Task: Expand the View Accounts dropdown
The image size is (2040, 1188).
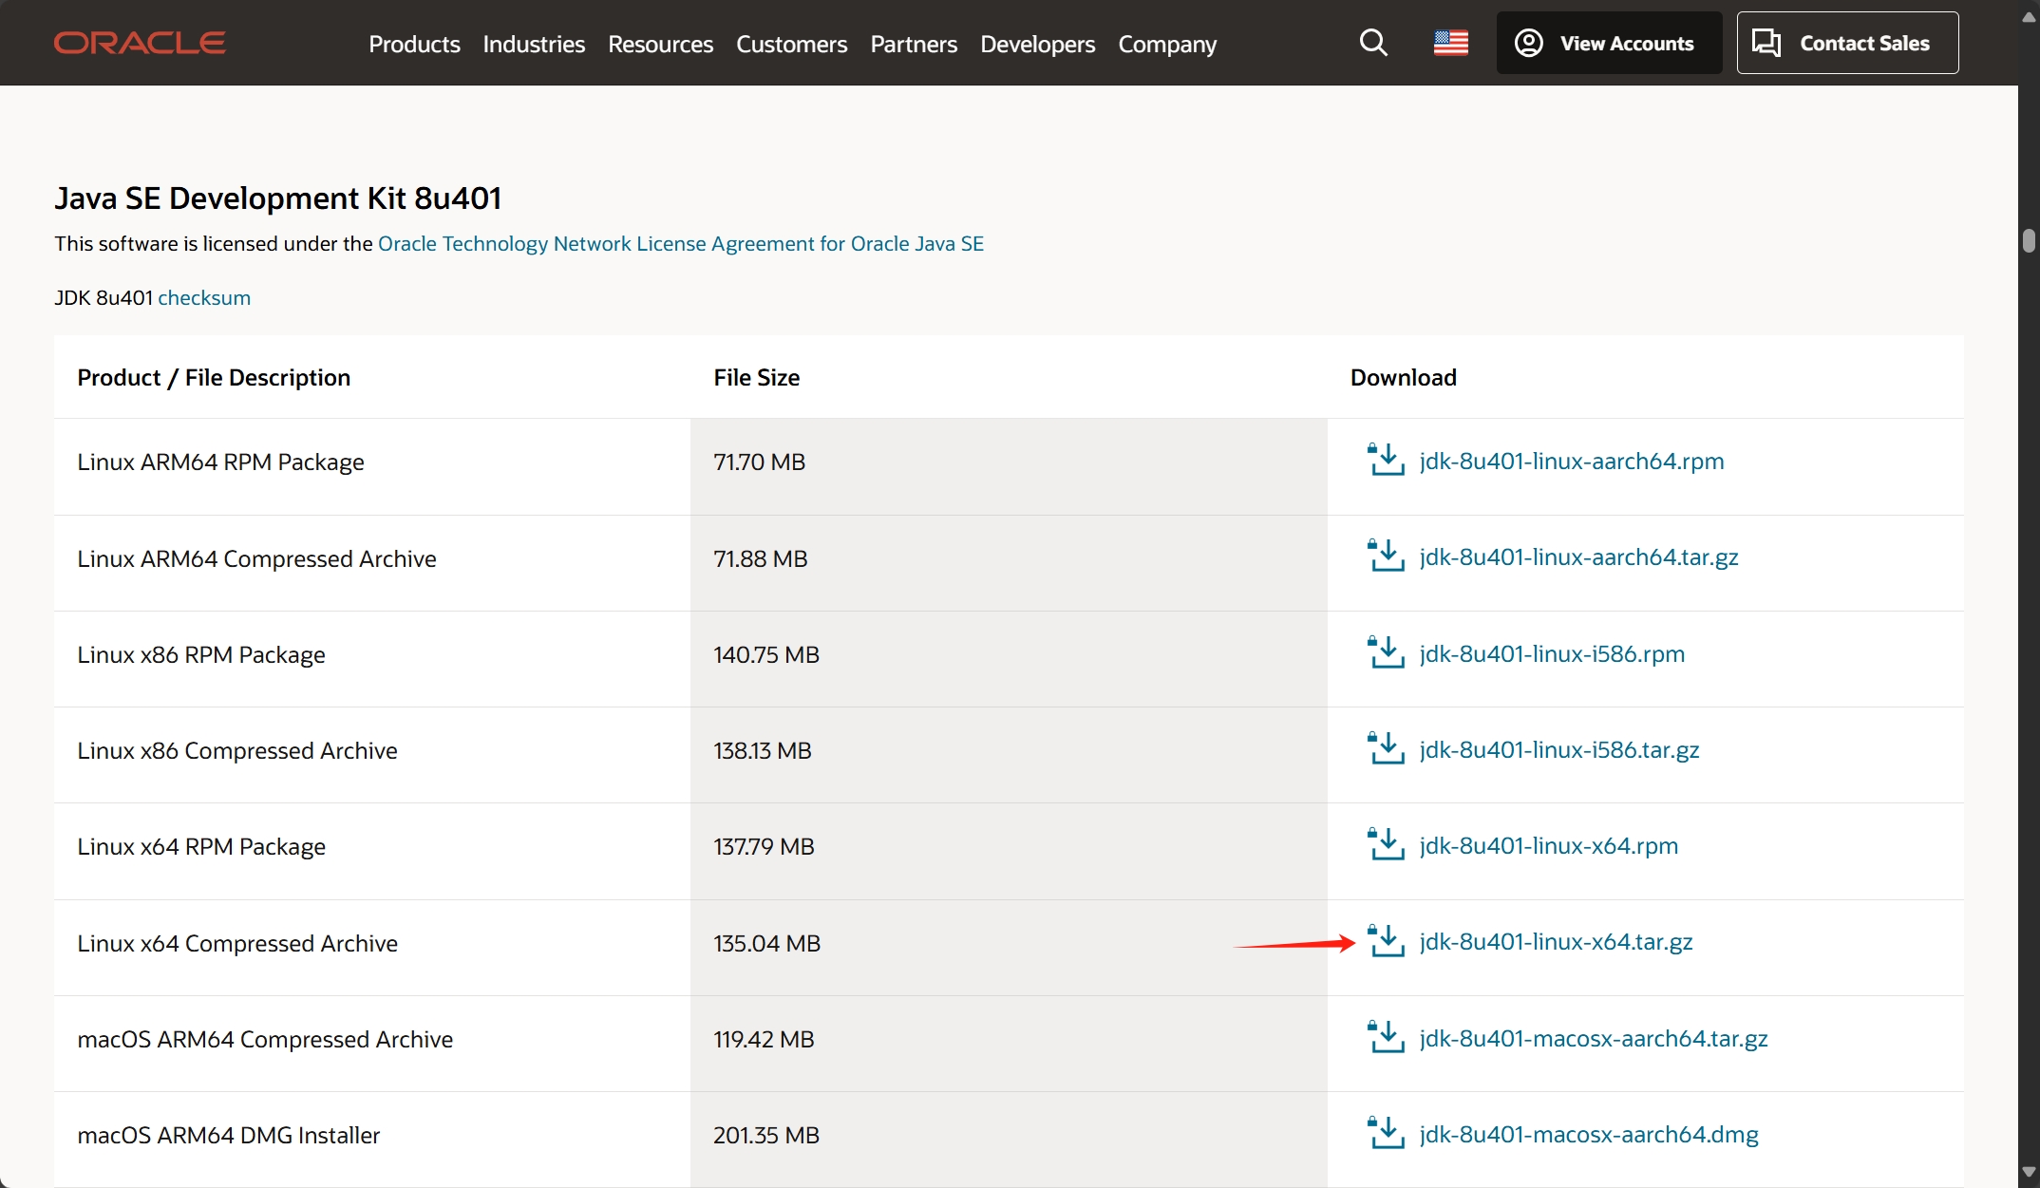Action: [x=1609, y=43]
